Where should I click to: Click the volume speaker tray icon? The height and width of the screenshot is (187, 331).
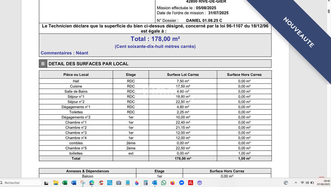307,182
